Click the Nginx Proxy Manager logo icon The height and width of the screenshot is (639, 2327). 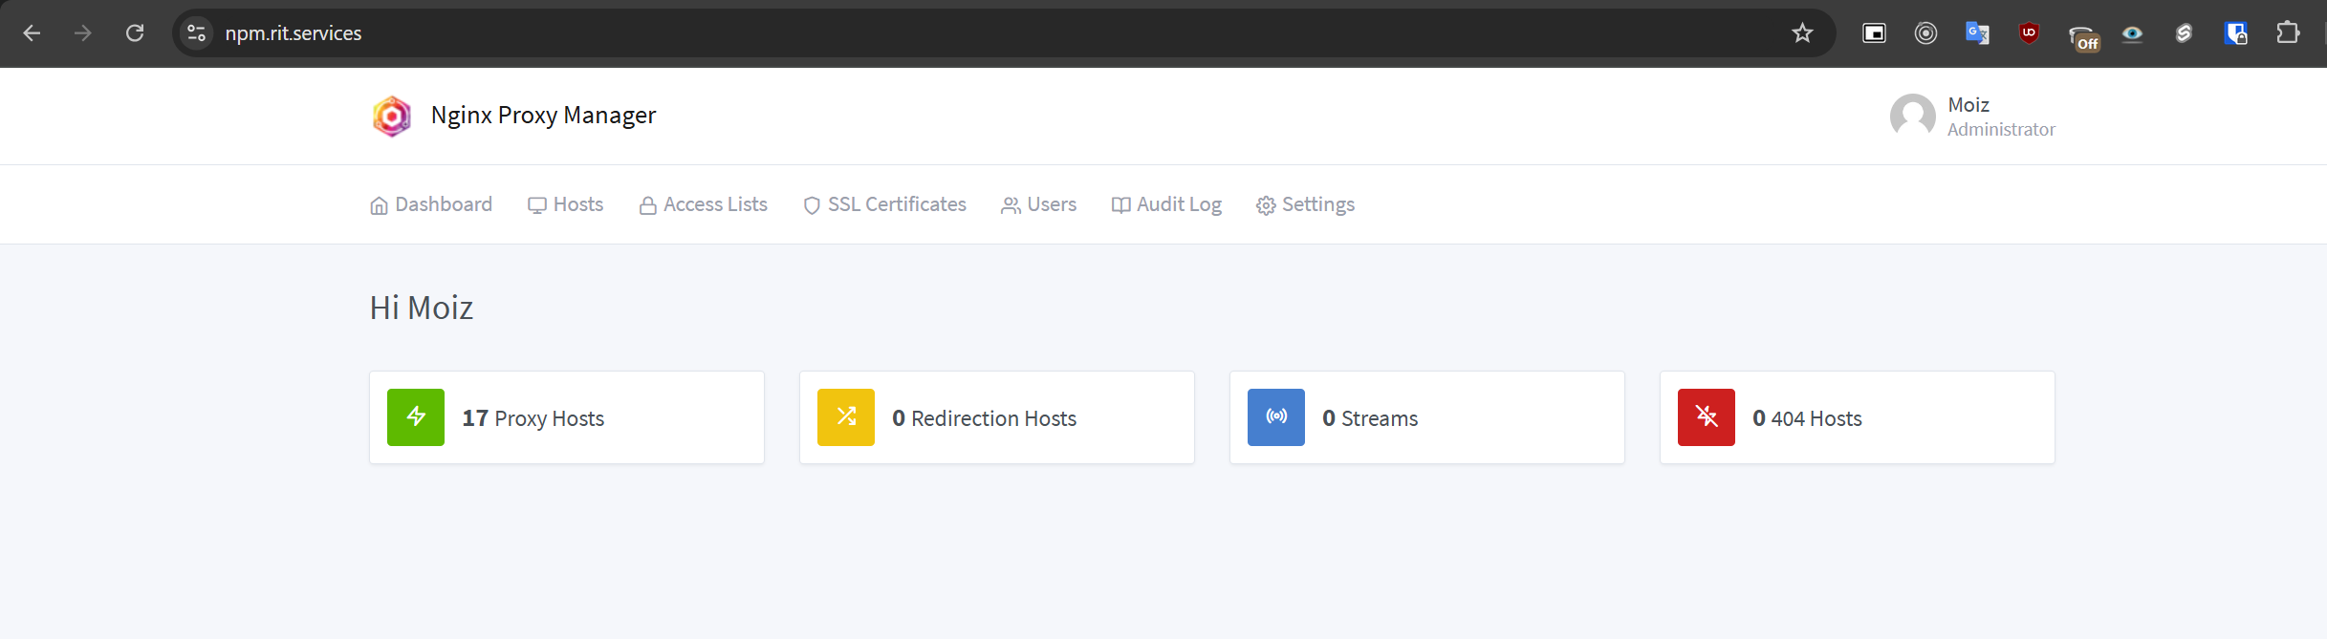coord(392,117)
